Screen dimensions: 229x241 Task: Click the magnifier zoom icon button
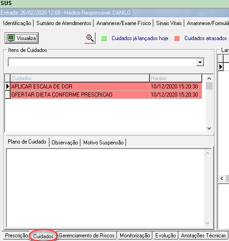click(90, 38)
